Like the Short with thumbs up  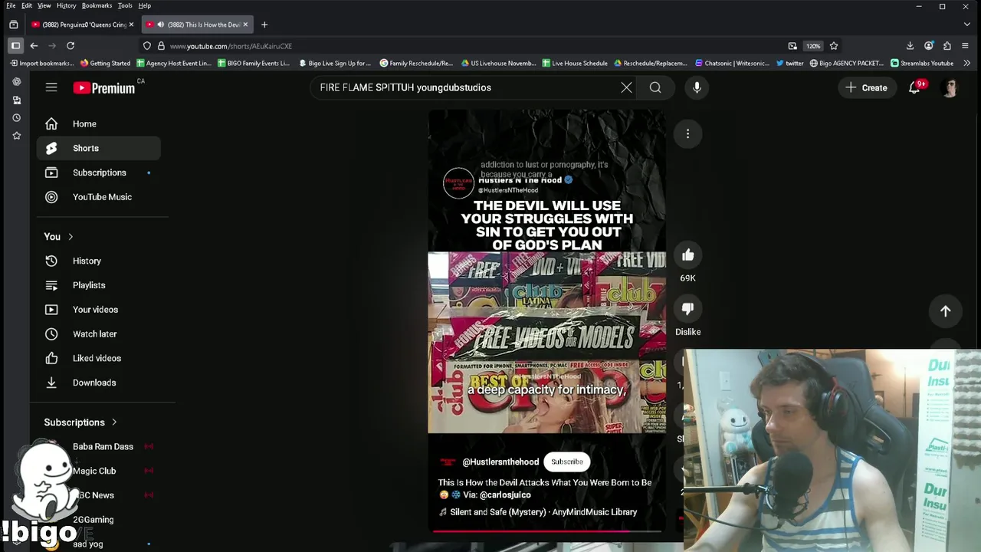coord(687,255)
